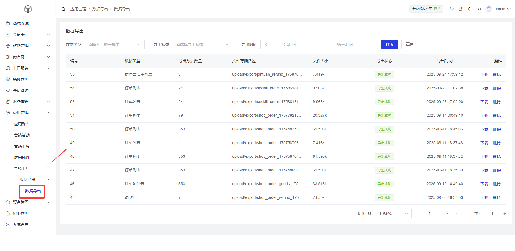This screenshot has width=515, height=251.
Task: Change the 10条/页 page size dropdown
Action: pos(394,214)
